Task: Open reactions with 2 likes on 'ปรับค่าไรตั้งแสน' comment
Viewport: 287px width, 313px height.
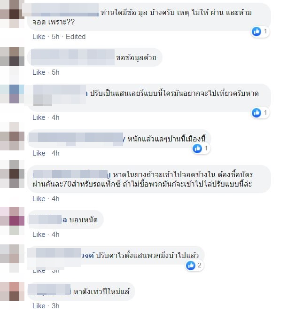Action: pyautogui.click(x=194, y=265)
